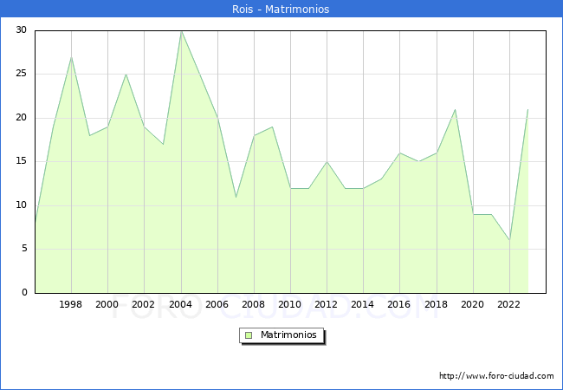The width and height of the screenshot is (563, 390).
Task: Select the 2002 x-axis label
Action: point(143,304)
